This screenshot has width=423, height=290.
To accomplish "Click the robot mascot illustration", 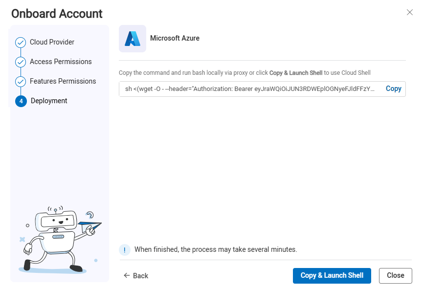I will (x=54, y=241).
